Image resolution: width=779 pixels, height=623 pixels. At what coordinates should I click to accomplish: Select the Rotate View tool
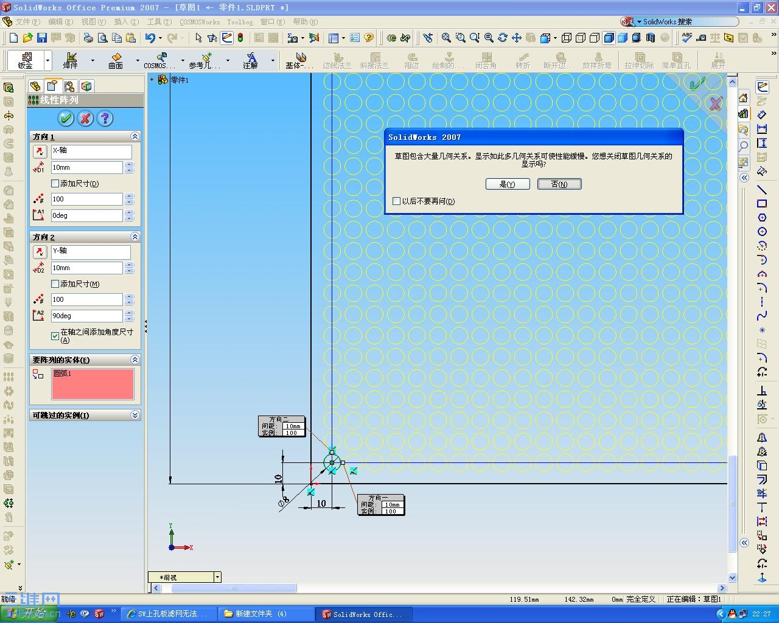point(502,38)
